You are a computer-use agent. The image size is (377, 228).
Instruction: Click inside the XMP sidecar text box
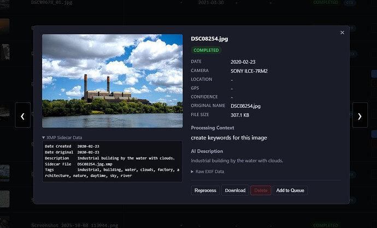pos(112,161)
